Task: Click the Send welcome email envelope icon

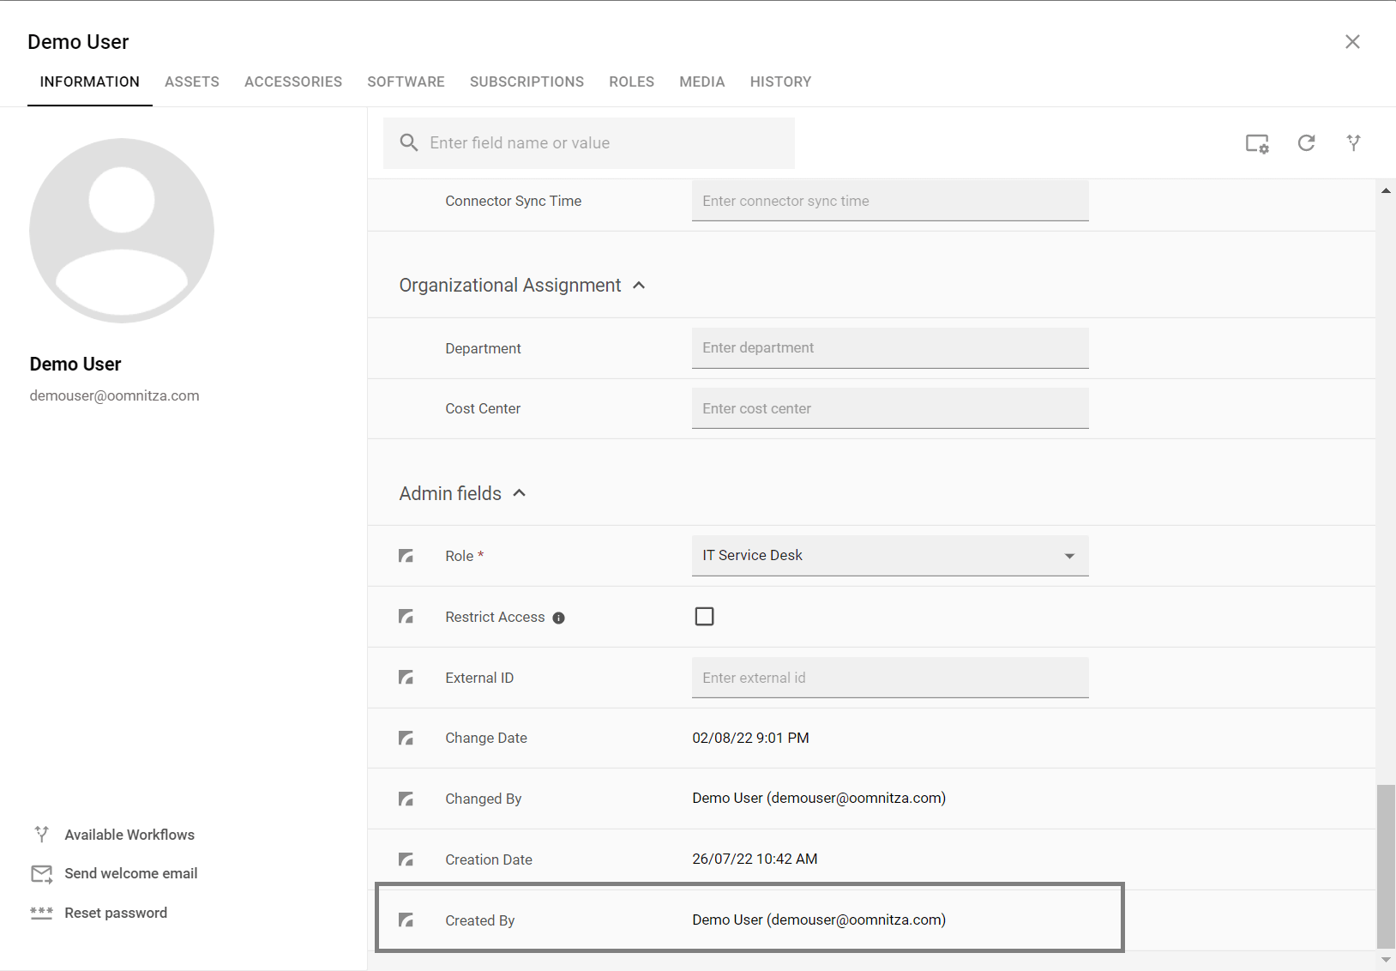Action: 41,873
